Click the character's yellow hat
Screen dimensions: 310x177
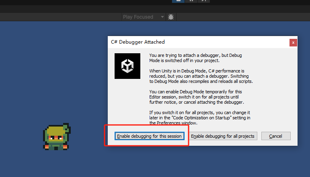coord(56,130)
